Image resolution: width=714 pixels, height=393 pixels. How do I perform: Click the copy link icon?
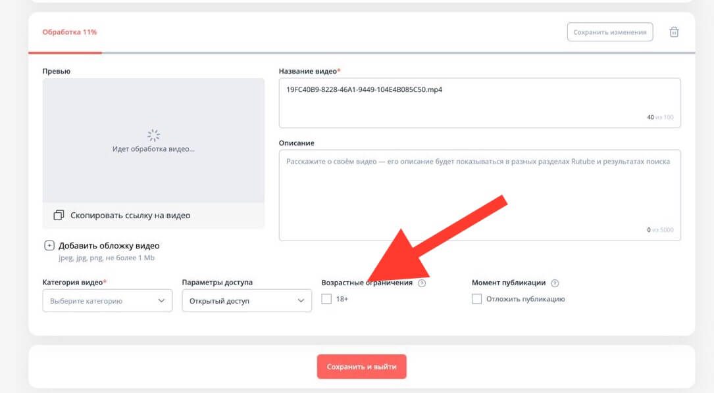coord(59,215)
